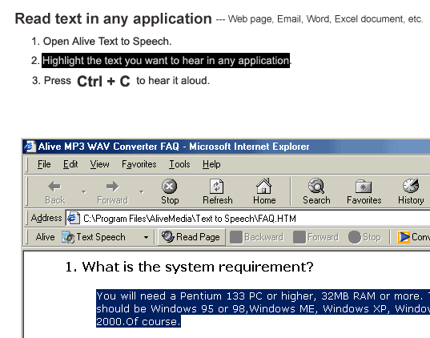
Task: Click the address field with the FAQ.HTM path
Action: pos(248,219)
